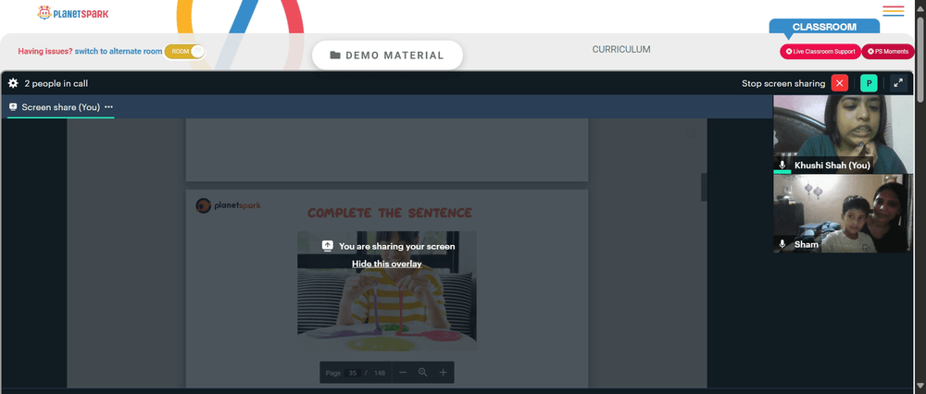This screenshot has width=926, height=394.
Task: Click microphone icon on Khushi Shah tile
Action: 782,166
